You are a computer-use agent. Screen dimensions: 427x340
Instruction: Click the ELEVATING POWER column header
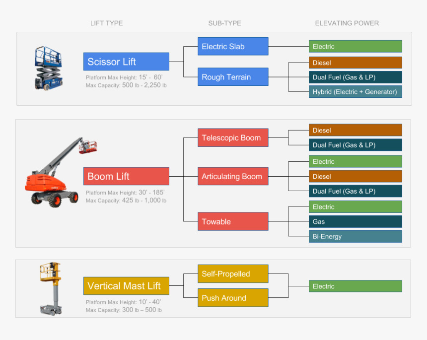(x=347, y=23)
